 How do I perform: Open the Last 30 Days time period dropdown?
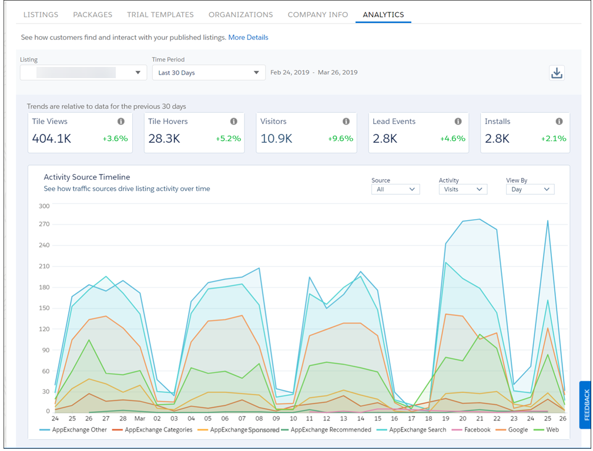tap(209, 73)
